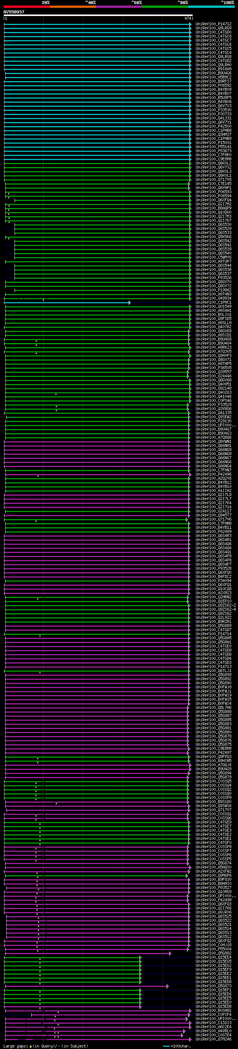The image size is (238, 1049).
Task: Click label UniRef100_P14713
Action: point(213,666)
